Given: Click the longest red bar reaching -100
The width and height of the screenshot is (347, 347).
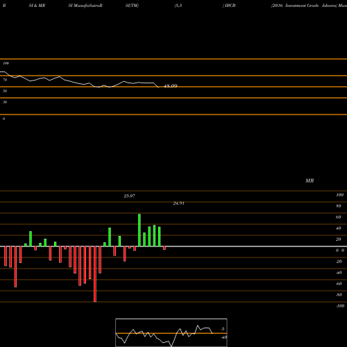Looking at the screenshot, I should click(95, 274).
